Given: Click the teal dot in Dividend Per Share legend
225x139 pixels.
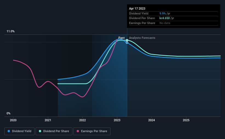Looking at the screenshot, I should coord(40,131).
